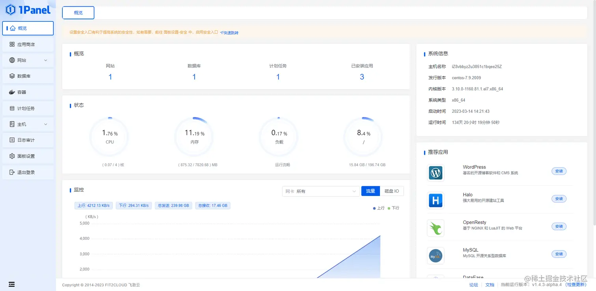Image resolution: width=596 pixels, height=291 pixels.
Task: Open the 应用商店 app store sidebar item
Action: click(x=28, y=45)
